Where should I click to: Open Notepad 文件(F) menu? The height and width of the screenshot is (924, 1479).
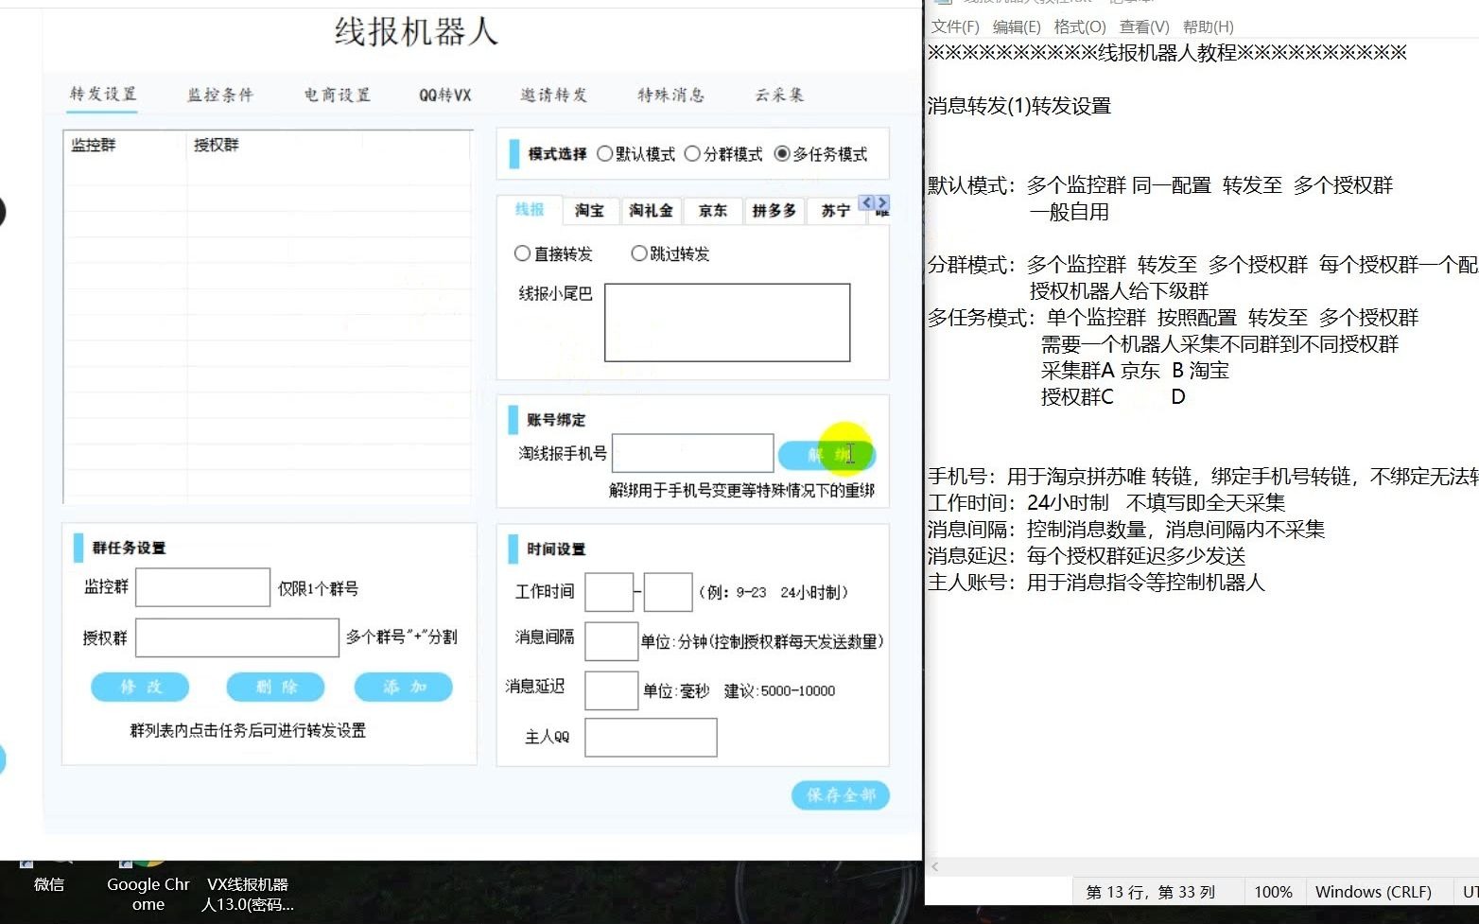(955, 26)
